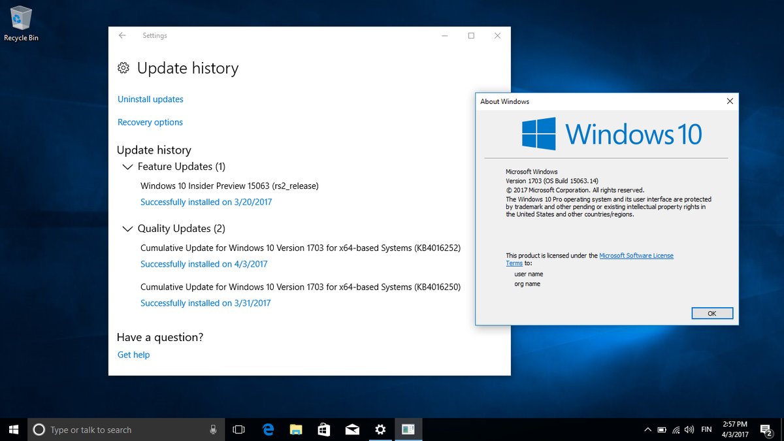Click Successfully installed on 3/31/2017

point(205,303)
